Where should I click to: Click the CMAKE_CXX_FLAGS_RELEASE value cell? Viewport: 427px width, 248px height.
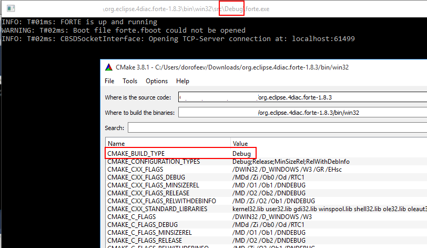[269, 193]
